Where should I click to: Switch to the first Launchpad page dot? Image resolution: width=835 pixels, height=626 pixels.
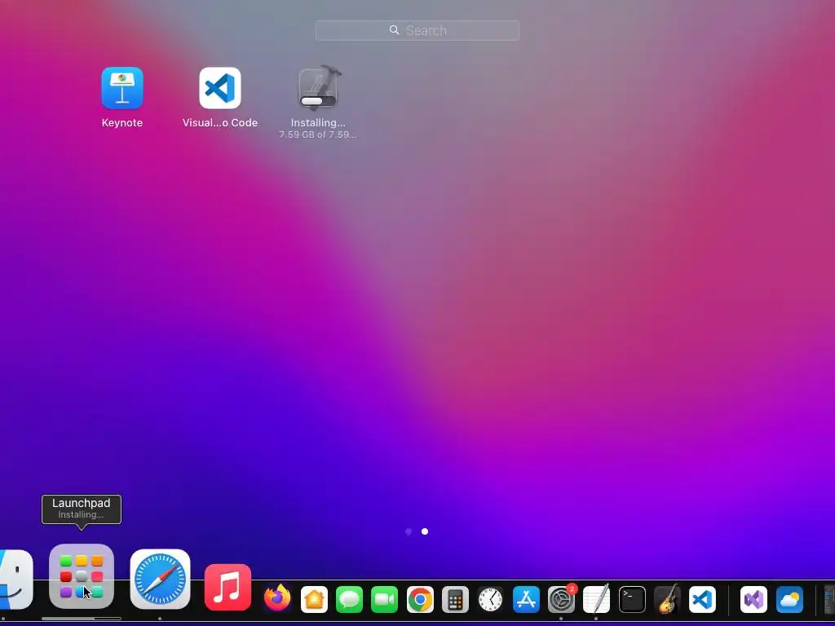pos(409,531)
